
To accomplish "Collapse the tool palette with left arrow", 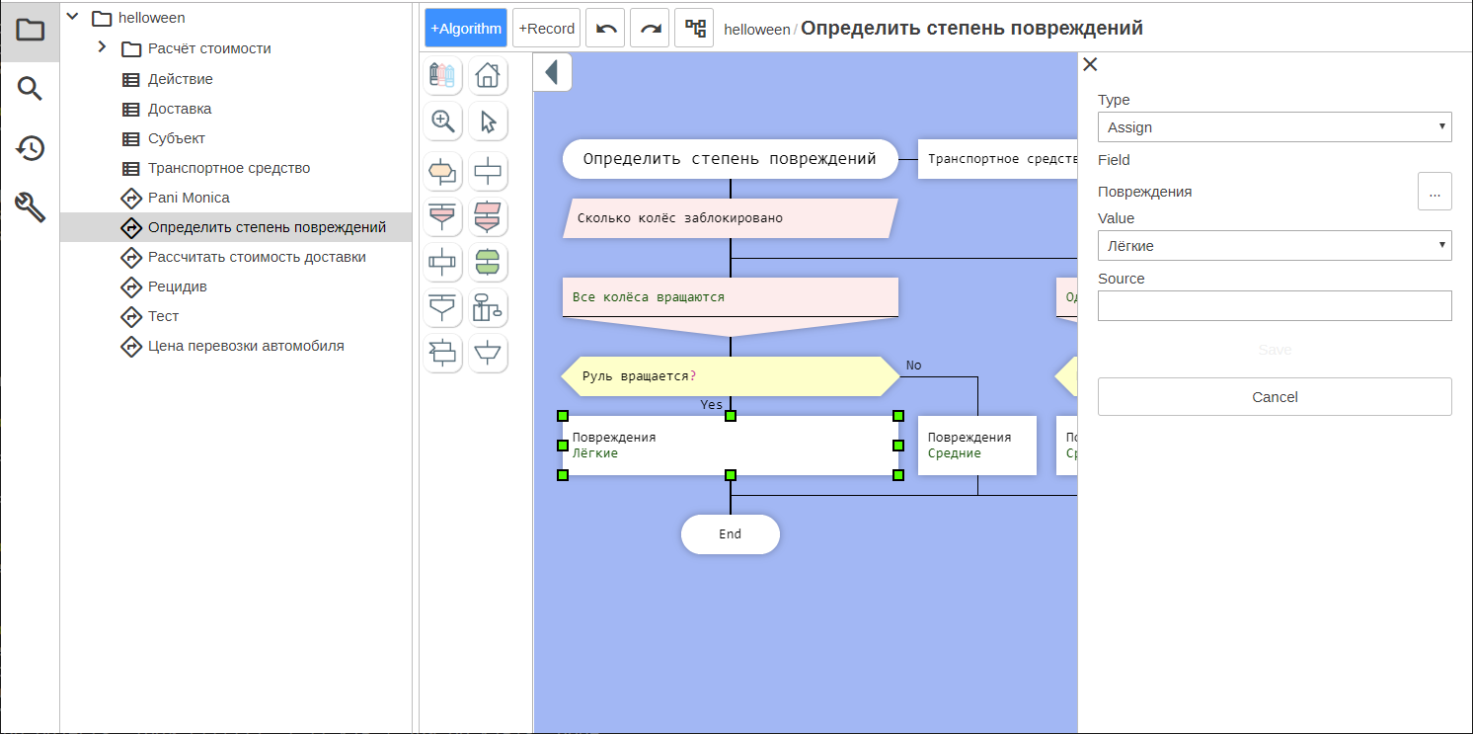I will click(552, 72).
